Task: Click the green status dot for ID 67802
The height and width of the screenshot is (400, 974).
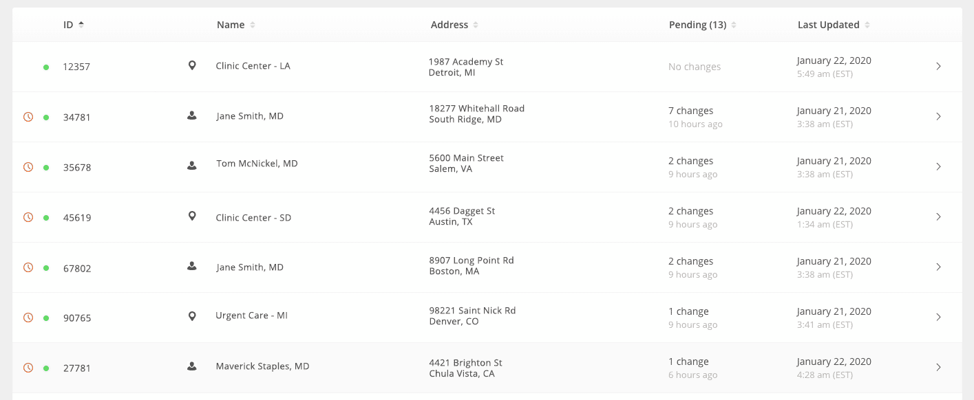Action: pyautogui.click(x=46, y=268)
